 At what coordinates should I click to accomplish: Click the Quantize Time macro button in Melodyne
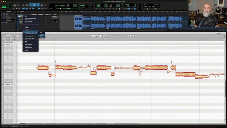pos(131,36)
